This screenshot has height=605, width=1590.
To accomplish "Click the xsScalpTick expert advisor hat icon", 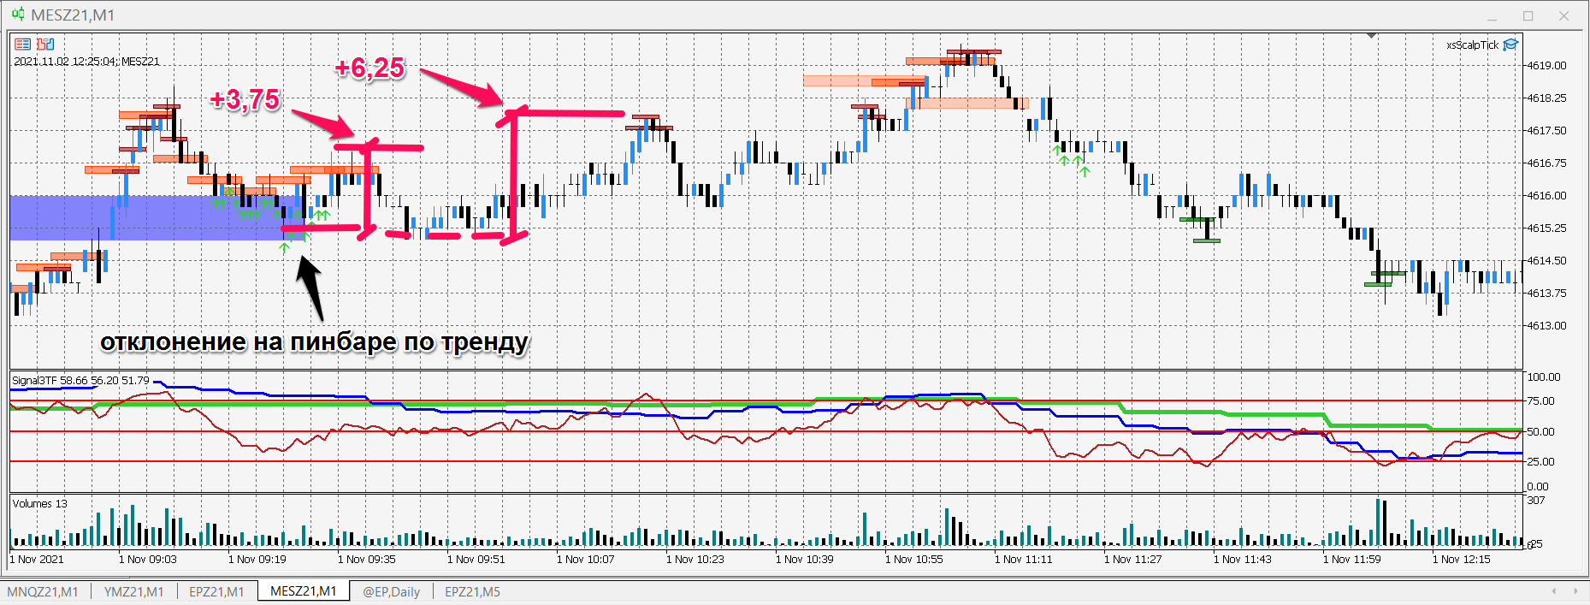I will [x=1510, y=44].
